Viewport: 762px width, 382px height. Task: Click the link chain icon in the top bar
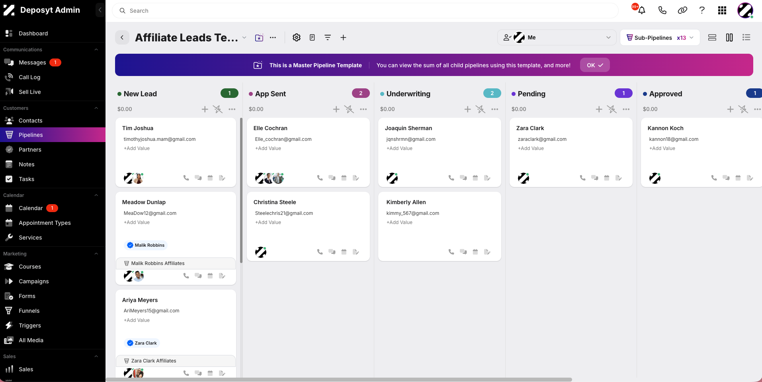(x=682, y=10)
